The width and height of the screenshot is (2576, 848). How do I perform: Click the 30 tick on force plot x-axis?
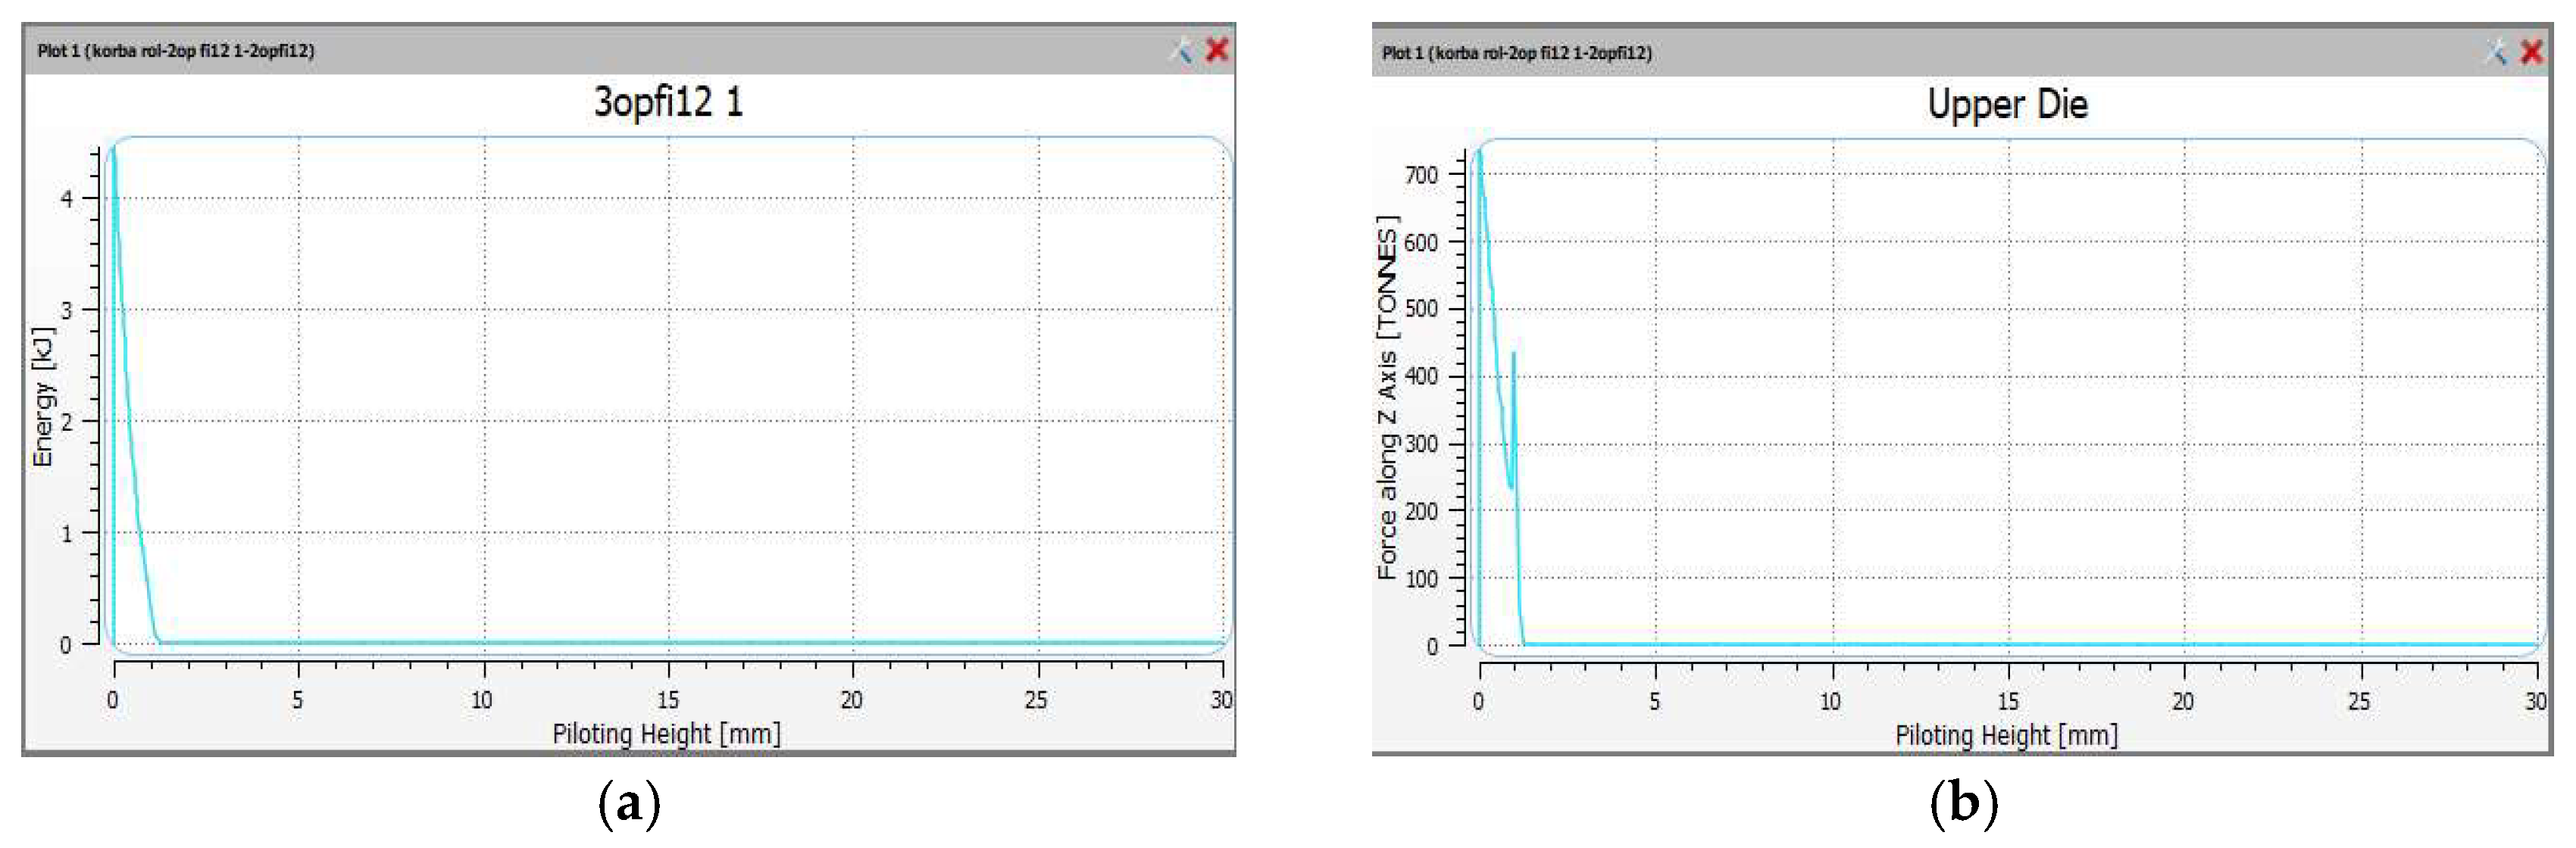click(x=2535, y=702)
